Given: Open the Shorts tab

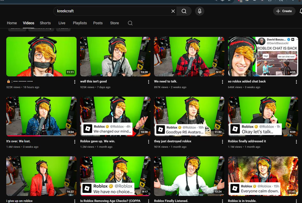Looking at the screenshot, I should 45,23.
